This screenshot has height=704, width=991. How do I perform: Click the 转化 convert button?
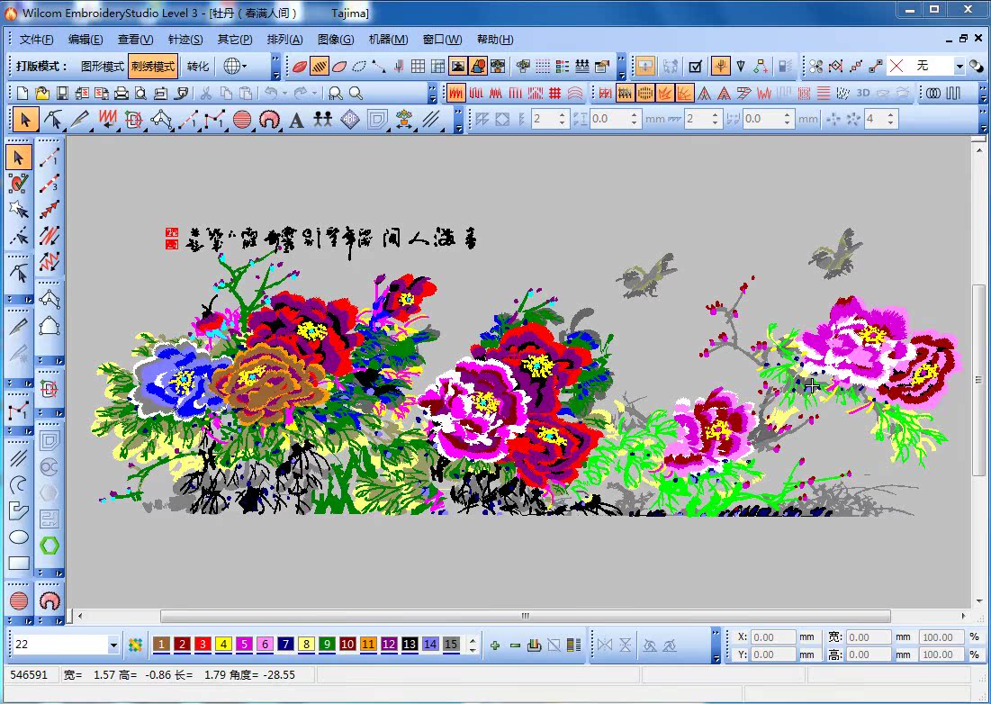(x=198, y=67)
